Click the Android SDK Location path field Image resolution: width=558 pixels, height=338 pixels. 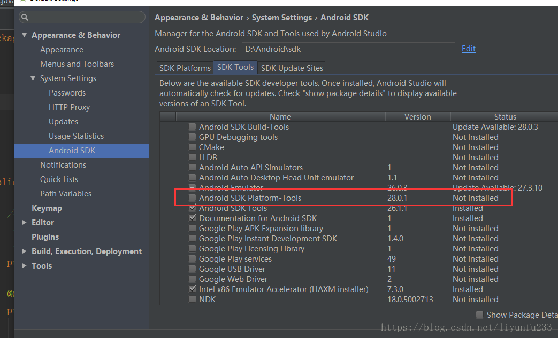pos(348,49)
